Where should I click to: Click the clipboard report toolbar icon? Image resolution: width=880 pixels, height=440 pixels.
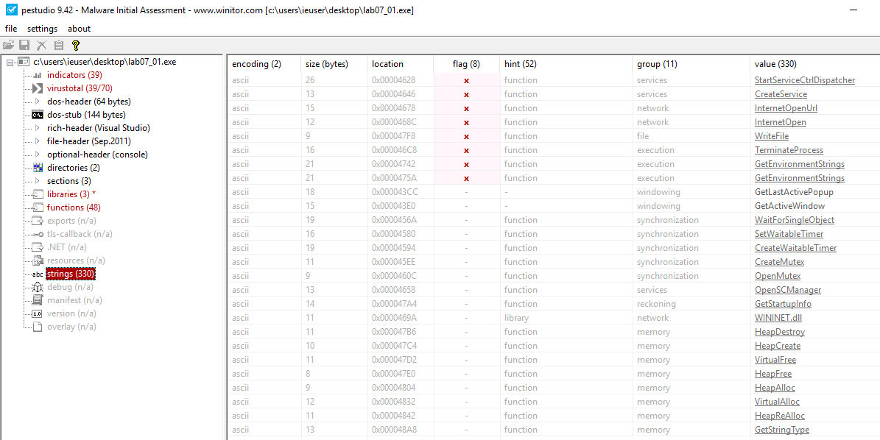click(x=58, y=46)
